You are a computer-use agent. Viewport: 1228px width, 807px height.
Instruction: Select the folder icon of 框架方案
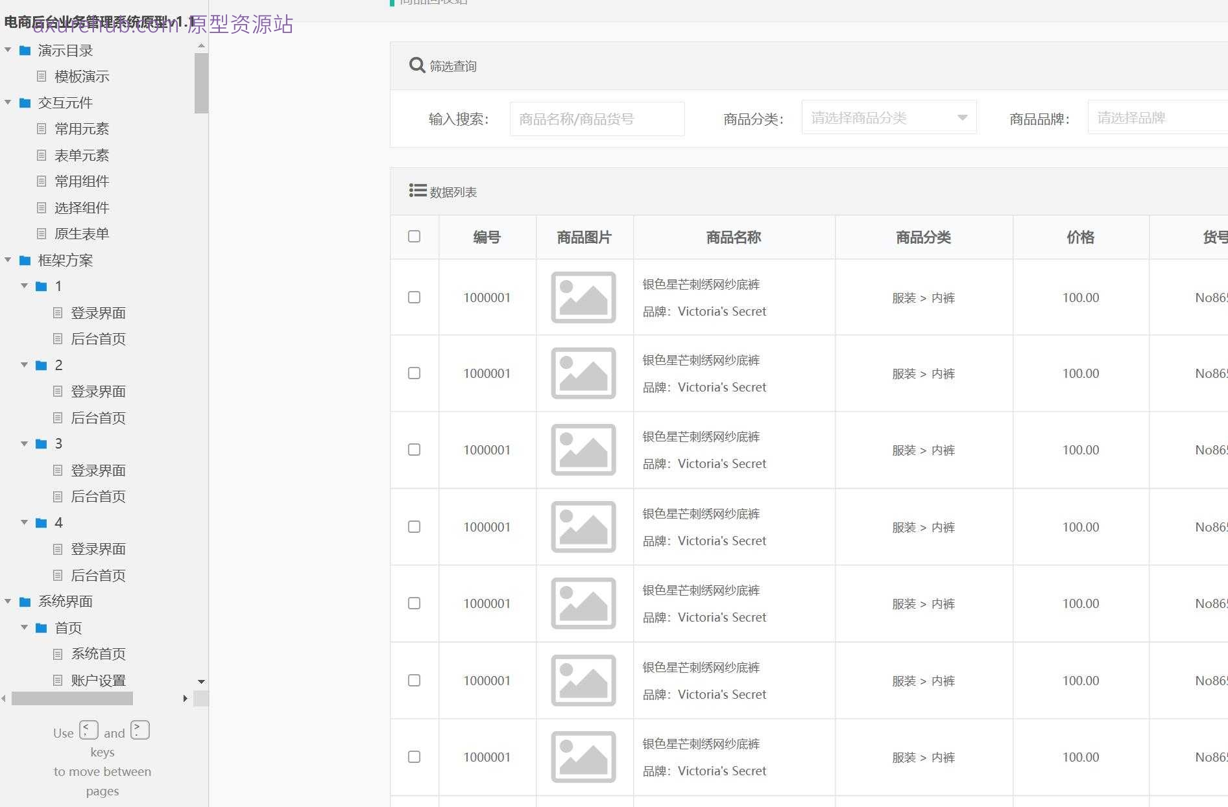(x=24, y=260)
